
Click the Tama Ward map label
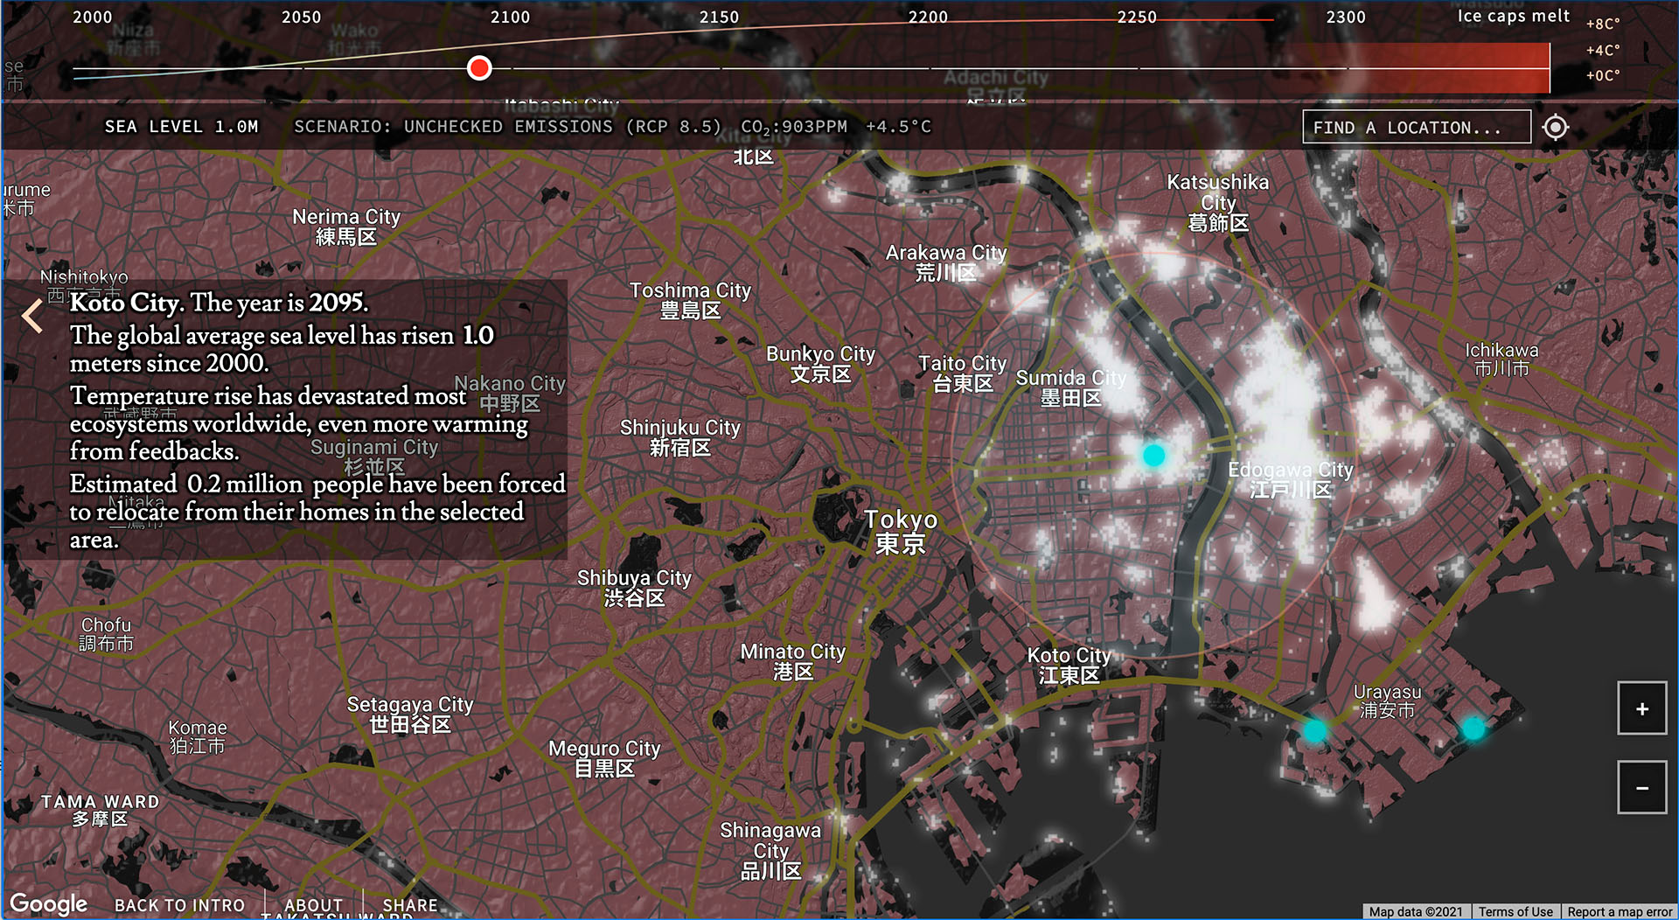click(x=101, y=810)
